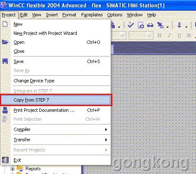196x174 pixels.
Task: Choose New from the Project menu
Action: click(55, 24)
